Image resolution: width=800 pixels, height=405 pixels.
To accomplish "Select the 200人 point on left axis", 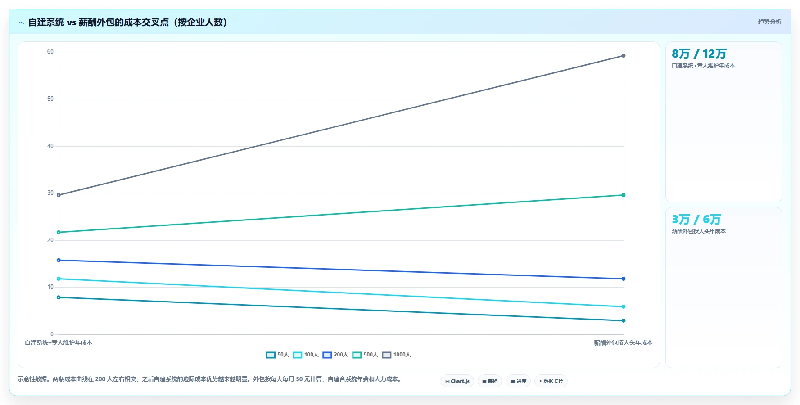I will tap(59, 260).
